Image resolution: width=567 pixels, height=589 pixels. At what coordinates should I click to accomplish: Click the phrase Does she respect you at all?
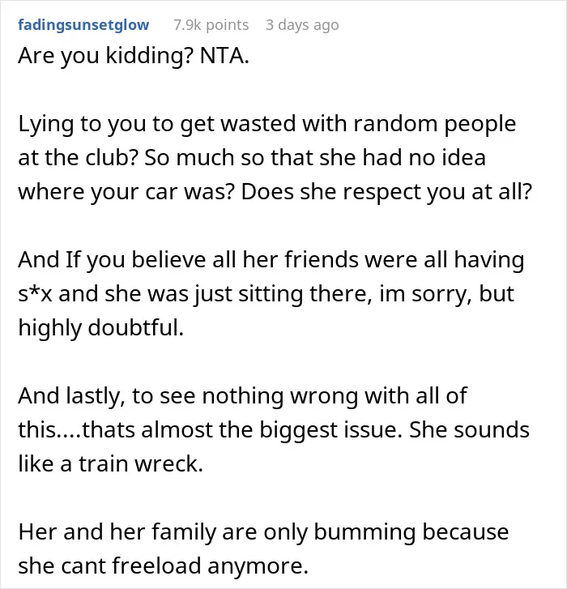click(x=386, y=192)
